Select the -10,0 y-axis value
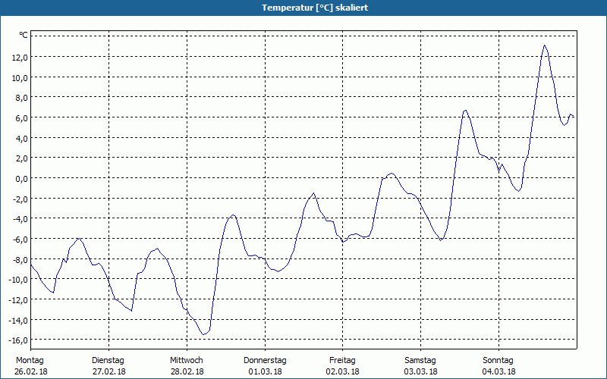This screenshot has width=607, height=379. (x=18, y=279)
